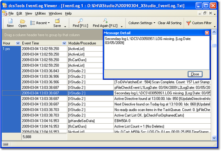Screen dimensions: 221x151
Task: Open menu bar overflow arrow at far right
Action: coord(215,14)
